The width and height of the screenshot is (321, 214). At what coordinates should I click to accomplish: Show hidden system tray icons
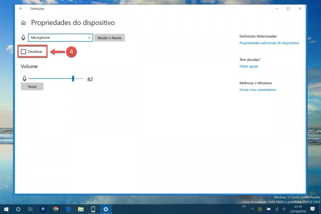(252, 209)
